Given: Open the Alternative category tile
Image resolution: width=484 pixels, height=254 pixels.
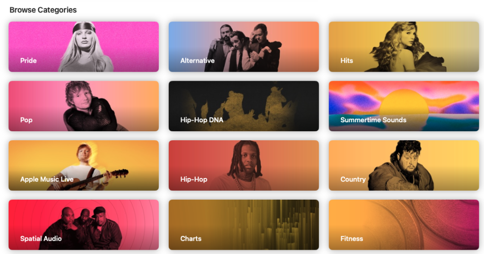Looking at the screenshot, I should coord(243,47).
